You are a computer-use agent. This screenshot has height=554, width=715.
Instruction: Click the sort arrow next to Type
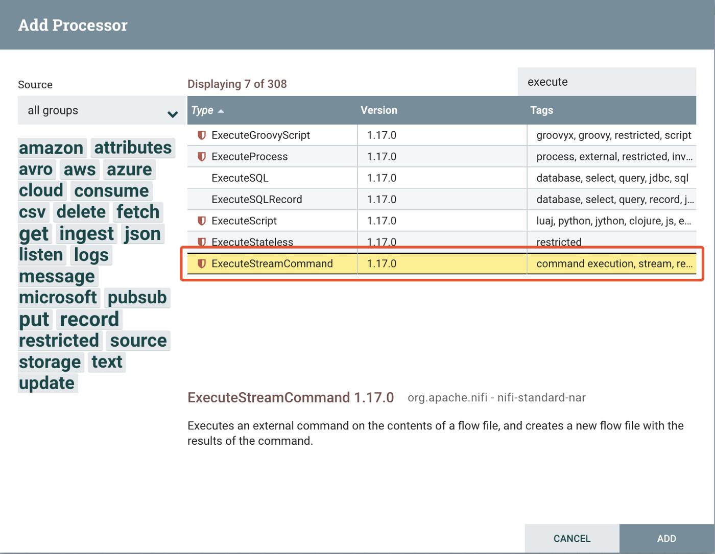(221, 111)
